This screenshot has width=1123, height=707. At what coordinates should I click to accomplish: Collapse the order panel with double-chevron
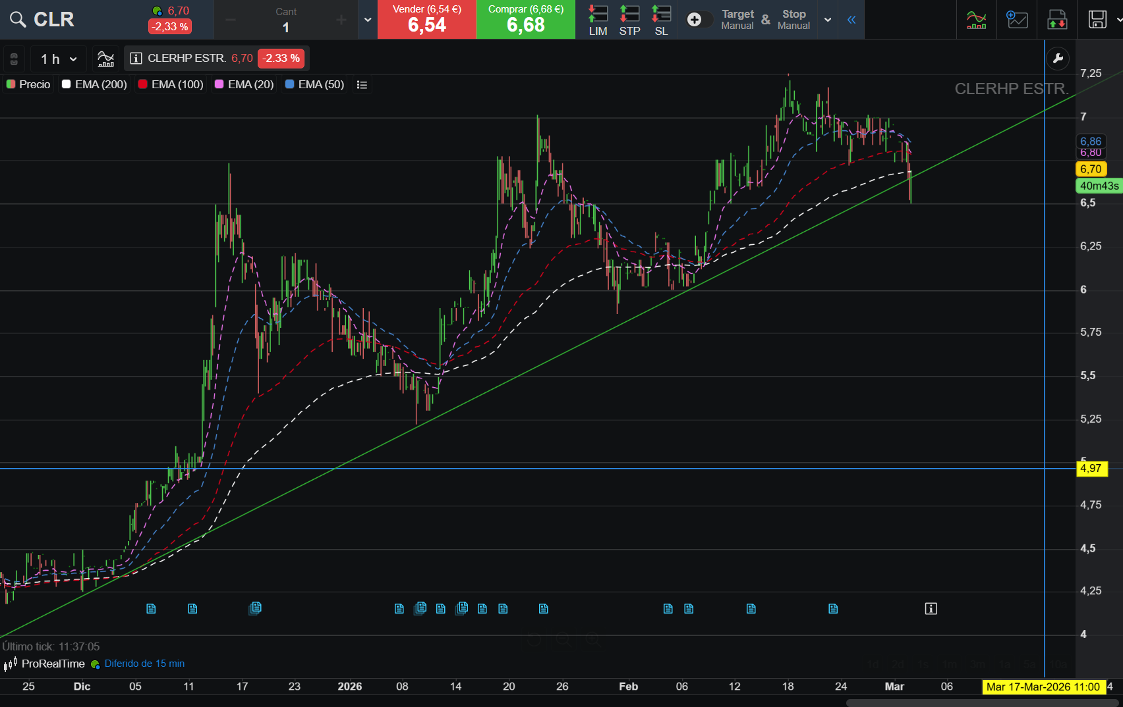tap(851, 20)
